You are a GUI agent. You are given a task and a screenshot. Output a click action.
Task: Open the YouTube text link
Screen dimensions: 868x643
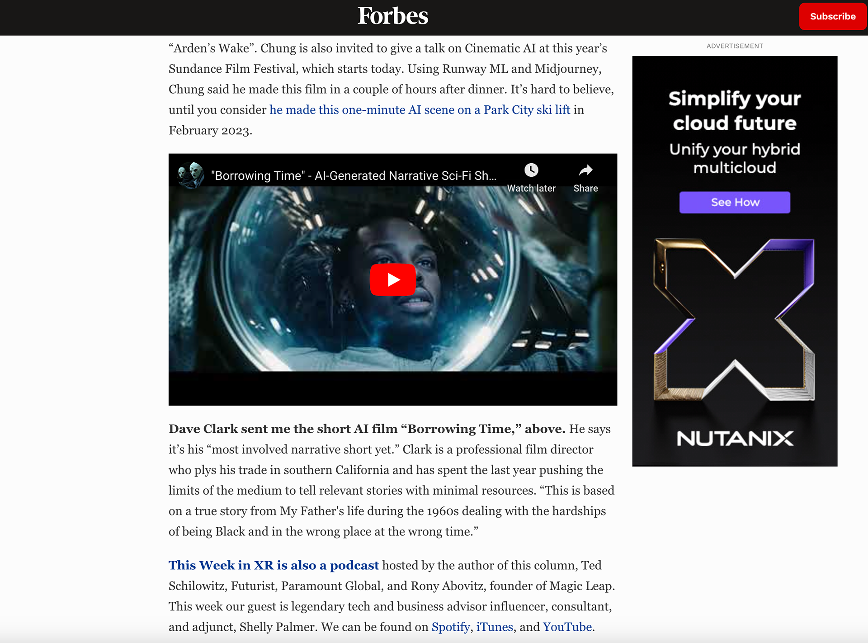click(567, 627)
